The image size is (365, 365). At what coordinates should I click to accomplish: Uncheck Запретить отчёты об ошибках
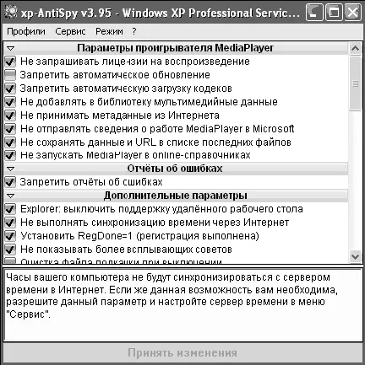[10, 182]
